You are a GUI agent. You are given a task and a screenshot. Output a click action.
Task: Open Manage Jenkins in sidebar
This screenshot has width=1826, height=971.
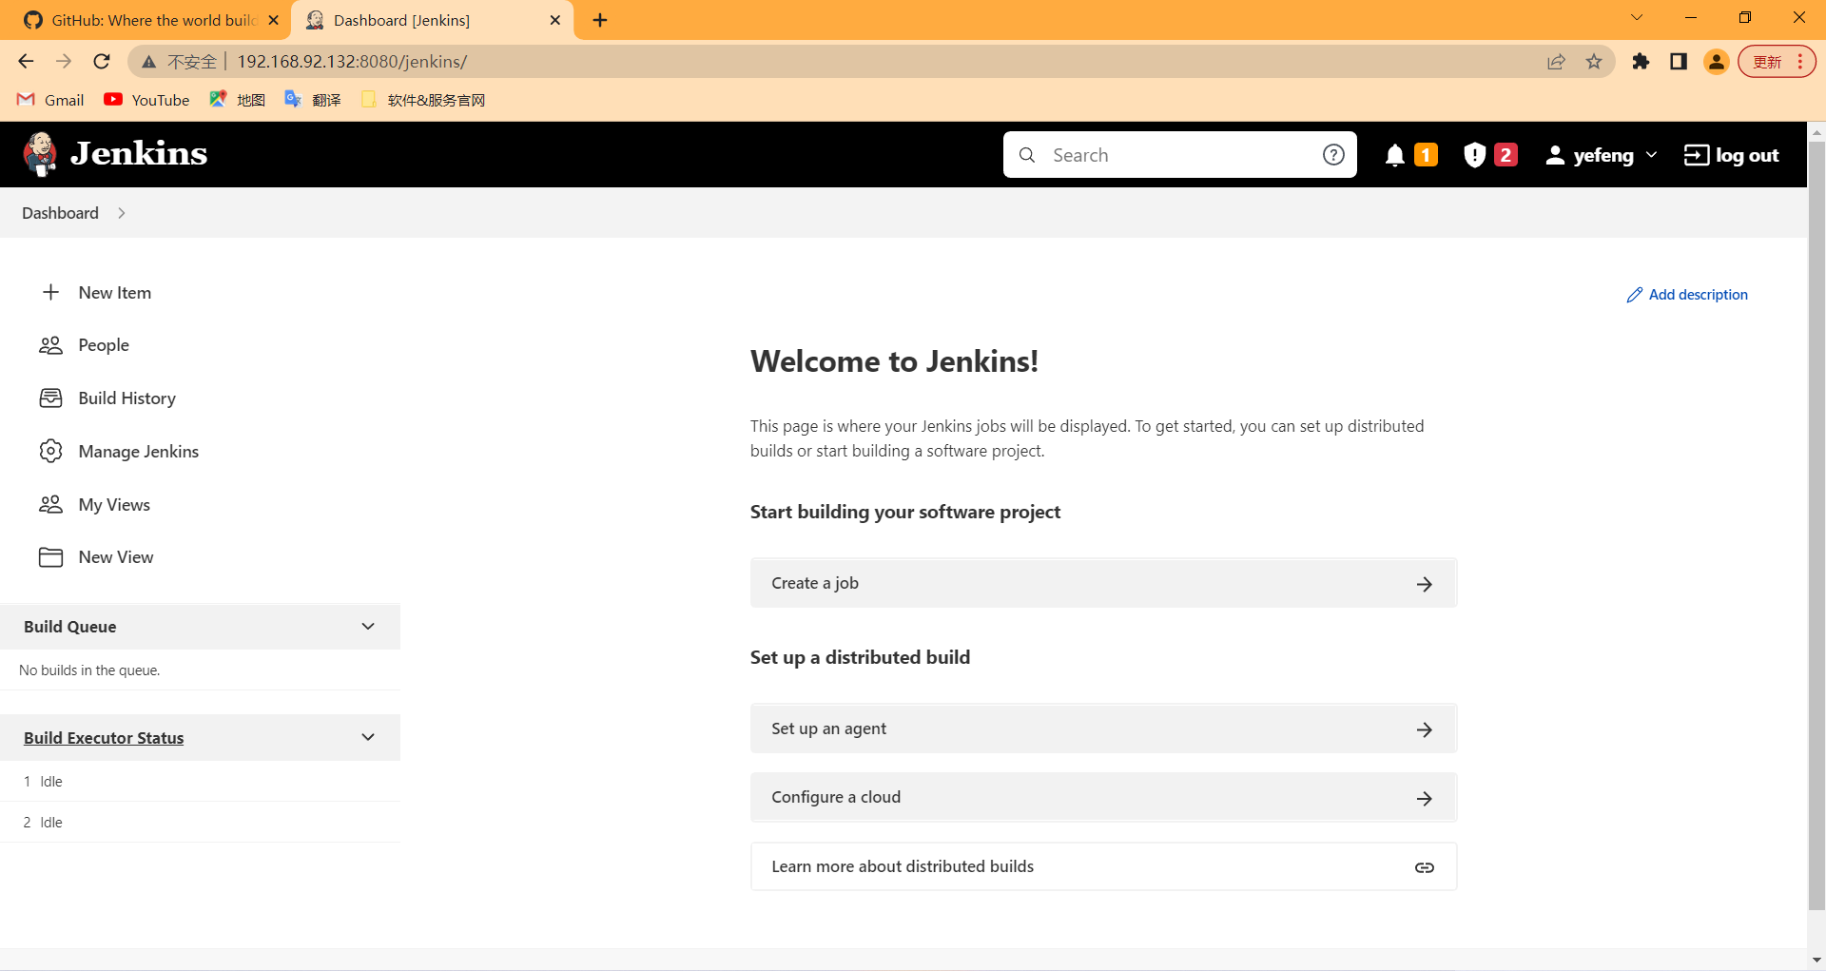(x=138, y=452)
